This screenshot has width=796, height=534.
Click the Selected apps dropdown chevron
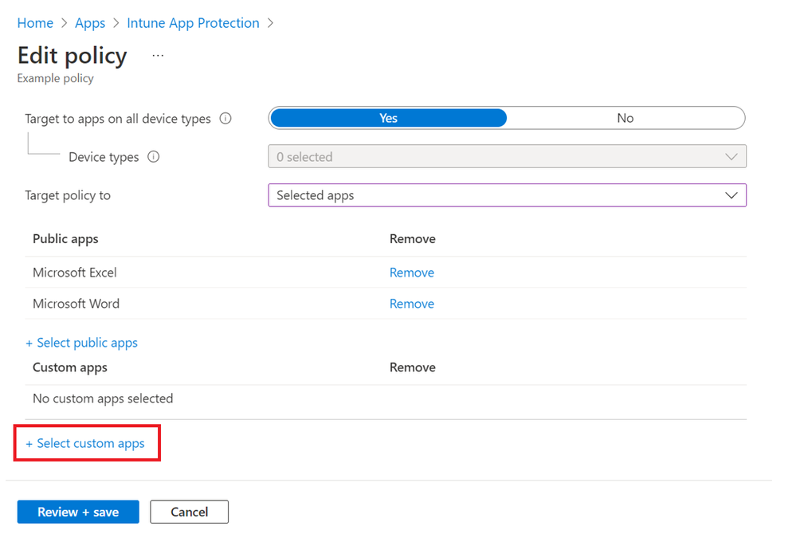(x=731, y=195)
